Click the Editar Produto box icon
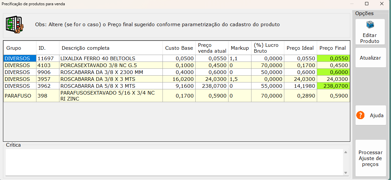Screen dimensions: 391x180 click(x=370, y=25)
